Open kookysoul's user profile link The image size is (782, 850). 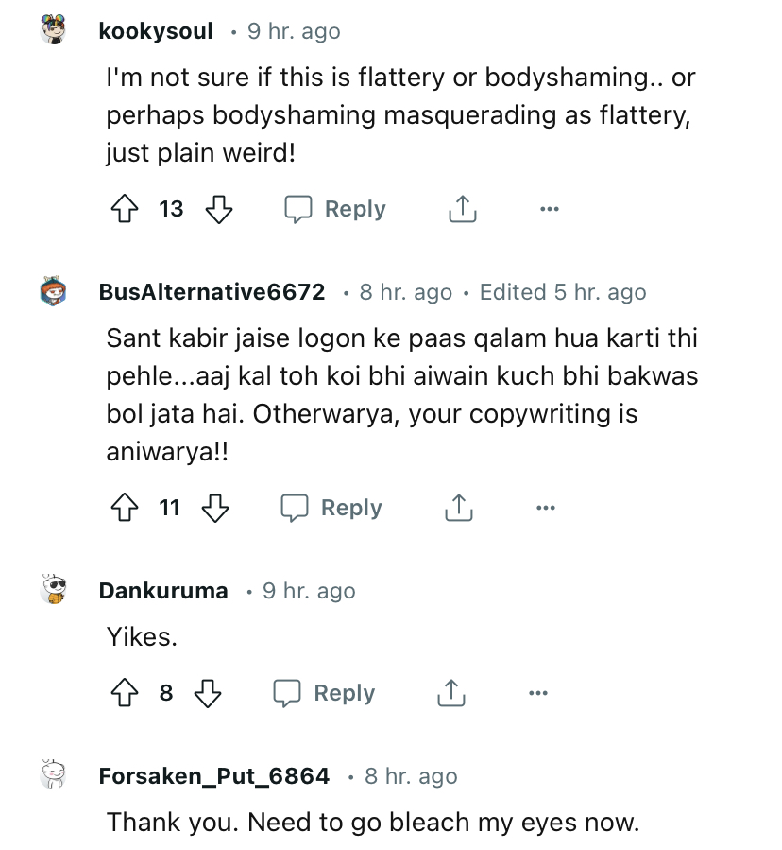156,31
